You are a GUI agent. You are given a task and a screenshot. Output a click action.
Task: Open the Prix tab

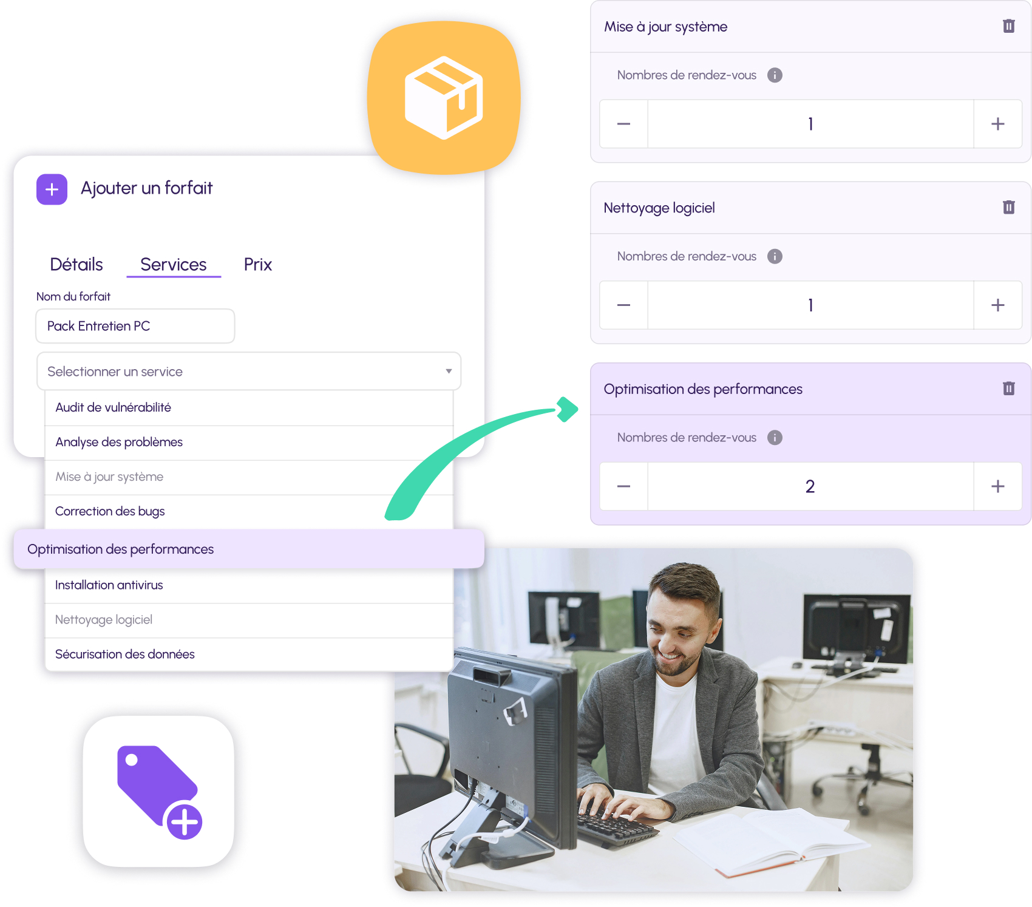pos(257,265)
